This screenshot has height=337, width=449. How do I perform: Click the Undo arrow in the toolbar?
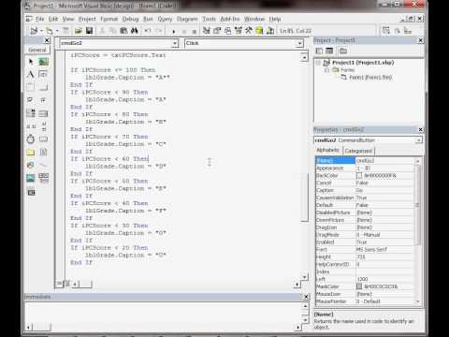(148, 31)
